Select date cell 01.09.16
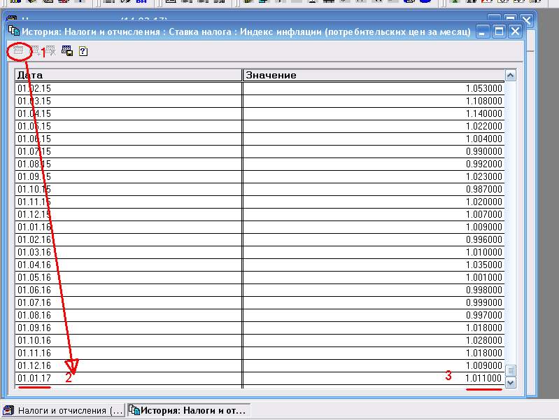Viewport: 559px width, 420px height. [128, 328]
